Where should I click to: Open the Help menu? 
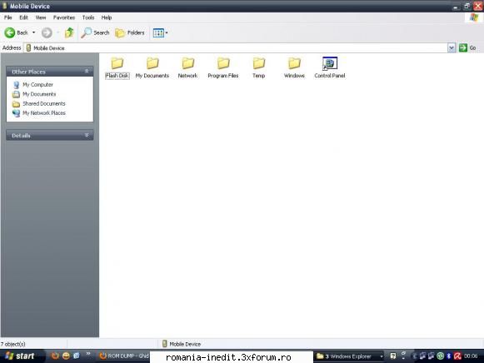coord(107,17)
